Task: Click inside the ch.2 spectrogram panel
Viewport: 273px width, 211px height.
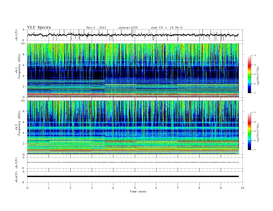Action: [x=133, y=128]
